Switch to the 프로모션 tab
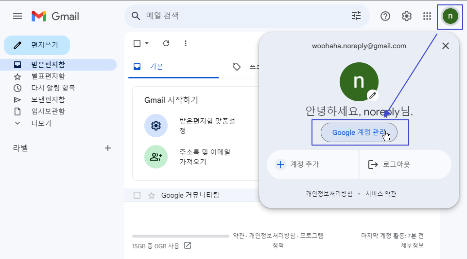Viewport: 467px width, 259px height. (x=246, y=67)
